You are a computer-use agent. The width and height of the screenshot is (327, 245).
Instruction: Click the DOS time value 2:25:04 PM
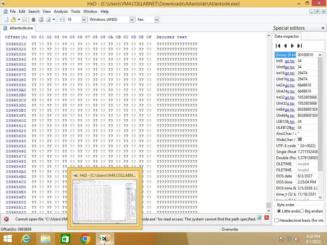[307, 182]
